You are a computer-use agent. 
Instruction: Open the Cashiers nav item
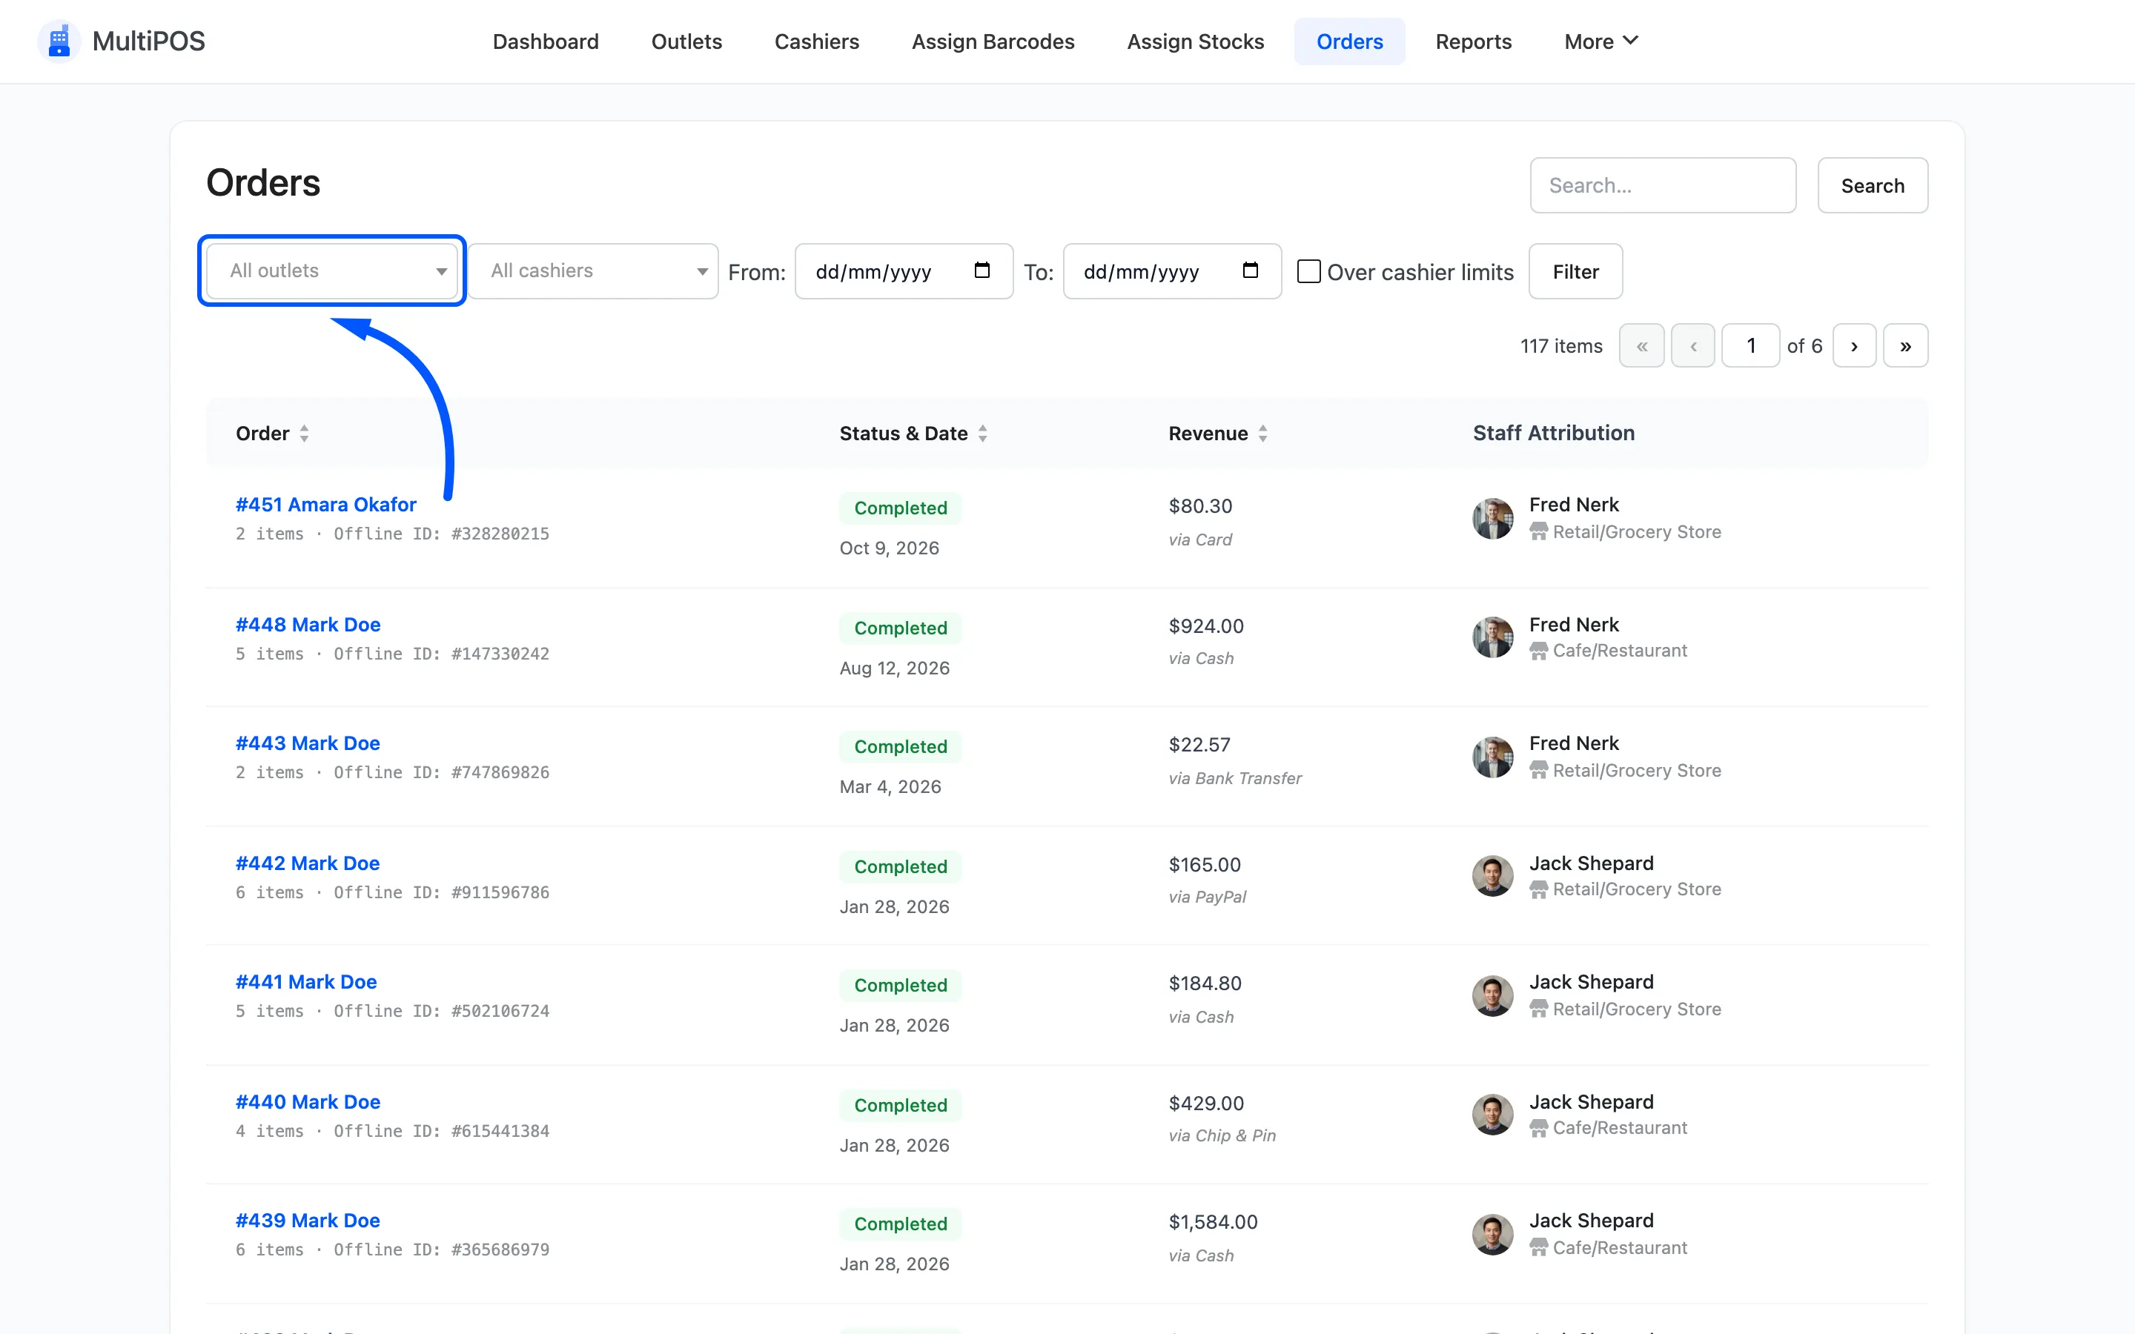coord(817,42)
